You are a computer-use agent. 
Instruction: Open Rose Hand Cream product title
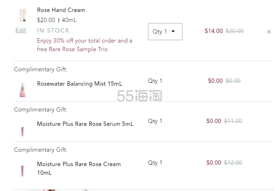click(x=61, y=10)
